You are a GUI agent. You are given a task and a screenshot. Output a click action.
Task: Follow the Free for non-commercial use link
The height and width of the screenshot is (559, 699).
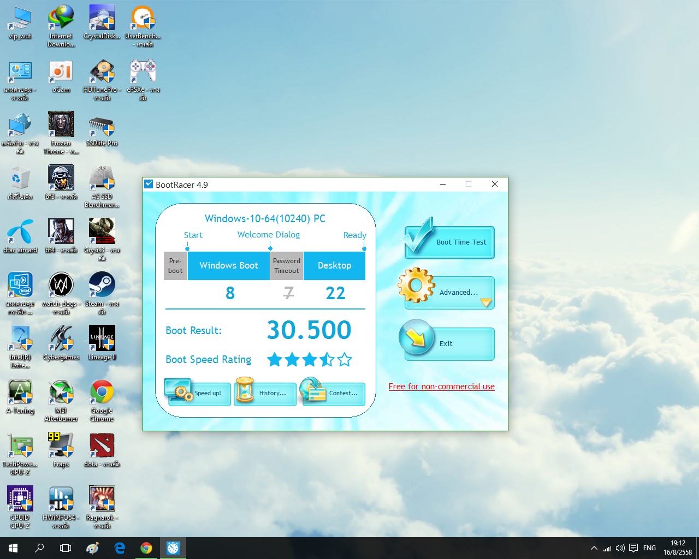[x=442, y=386]
